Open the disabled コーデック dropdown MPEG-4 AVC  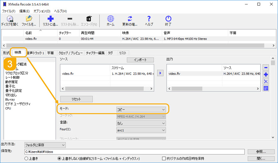click(x=141, y=117)
